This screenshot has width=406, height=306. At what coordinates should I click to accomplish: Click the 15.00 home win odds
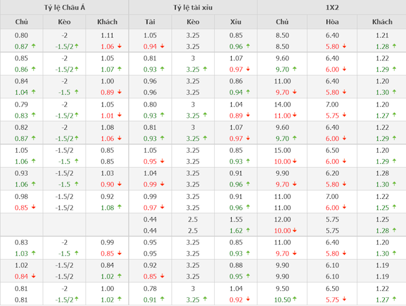(282, 150)
